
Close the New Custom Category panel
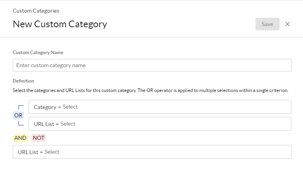(288, 24)
